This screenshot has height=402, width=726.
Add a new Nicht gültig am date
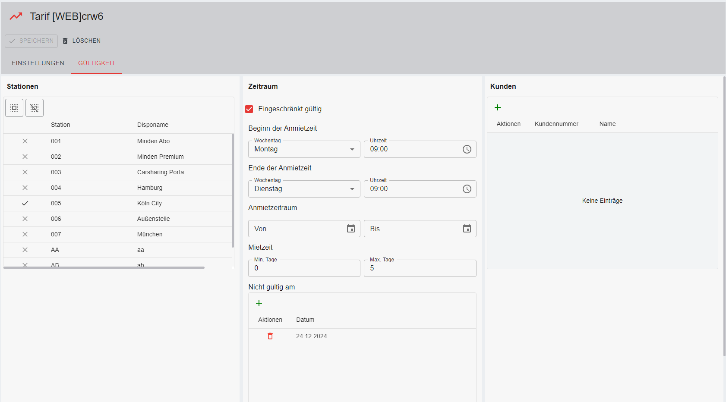click(x=259, y=303)
